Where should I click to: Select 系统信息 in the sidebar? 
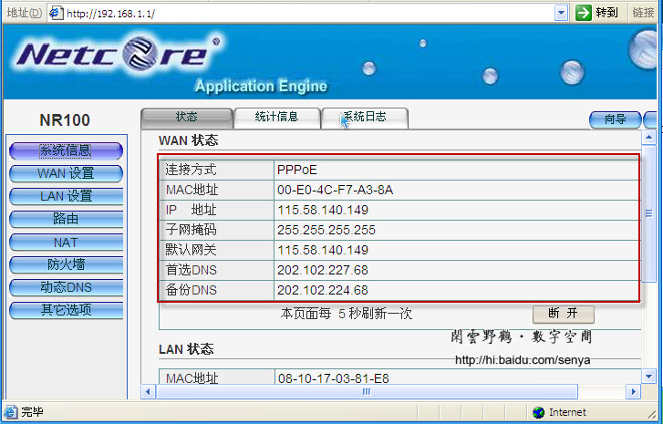[x=66, y=151]
